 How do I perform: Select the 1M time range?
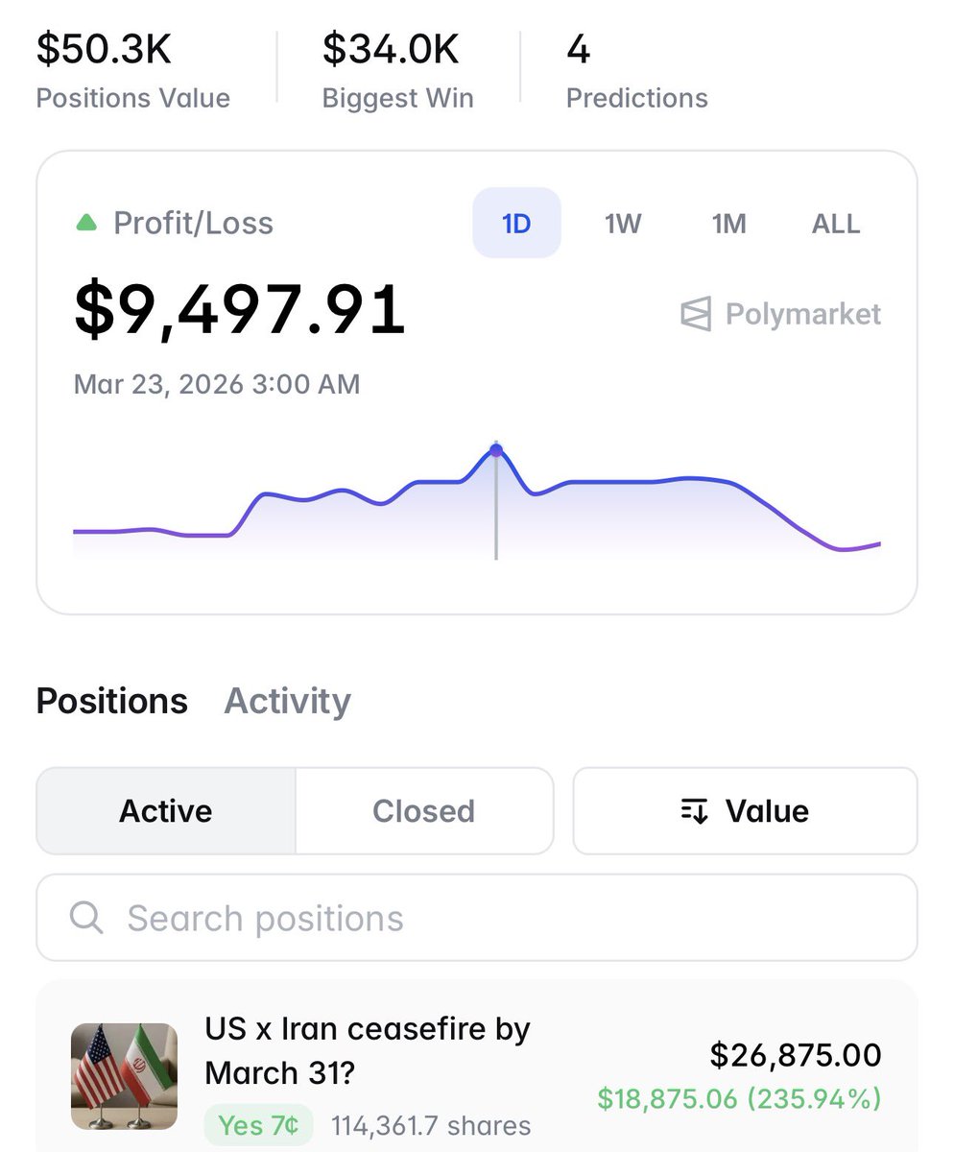pos(728,224)
